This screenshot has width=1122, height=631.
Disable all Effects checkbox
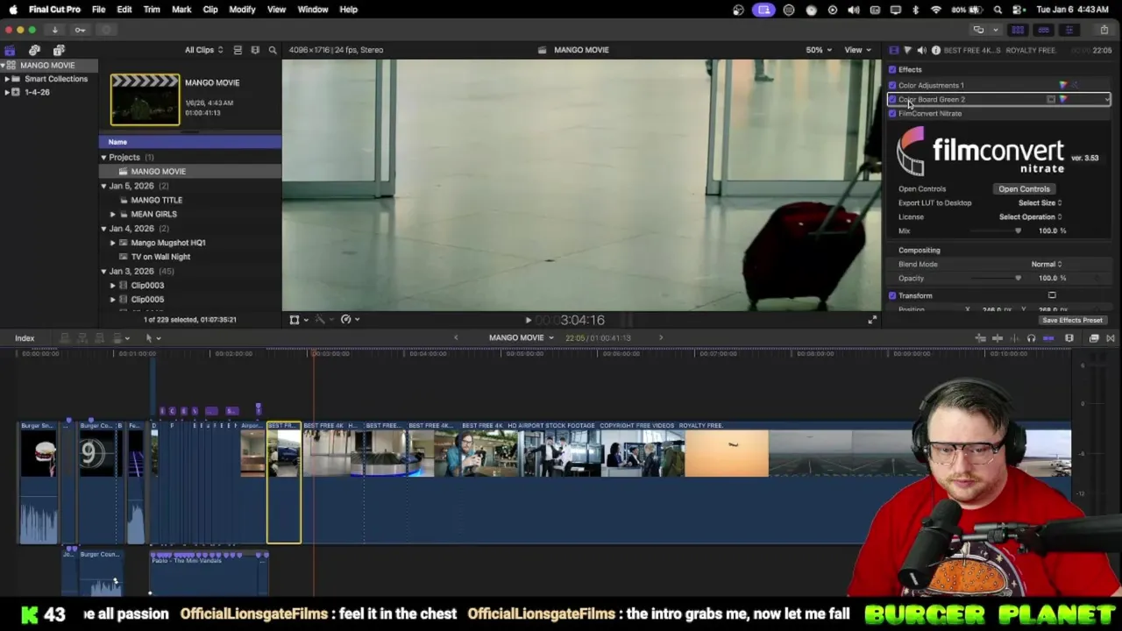tap(892, 70)
